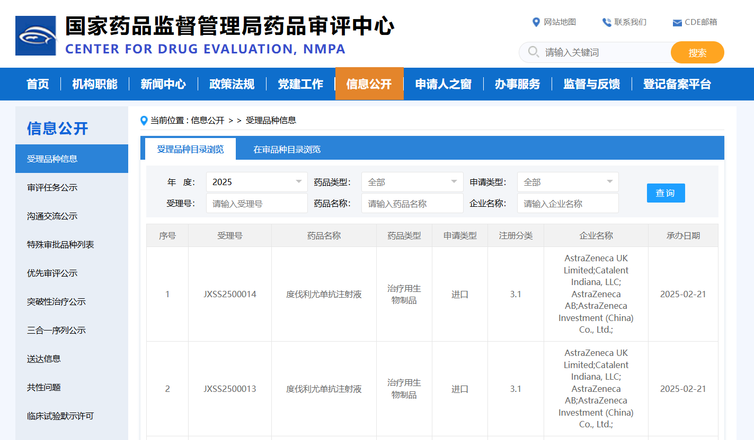Viewport: 754px width, 440px height.
Task: Click 度伐利尤单抗注射液 in row 1
Action: [x=324, y=294]
